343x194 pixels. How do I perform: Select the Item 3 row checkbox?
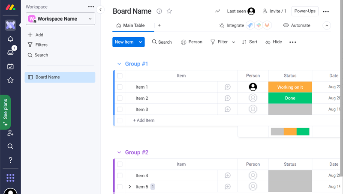click(x=120, y=110)
